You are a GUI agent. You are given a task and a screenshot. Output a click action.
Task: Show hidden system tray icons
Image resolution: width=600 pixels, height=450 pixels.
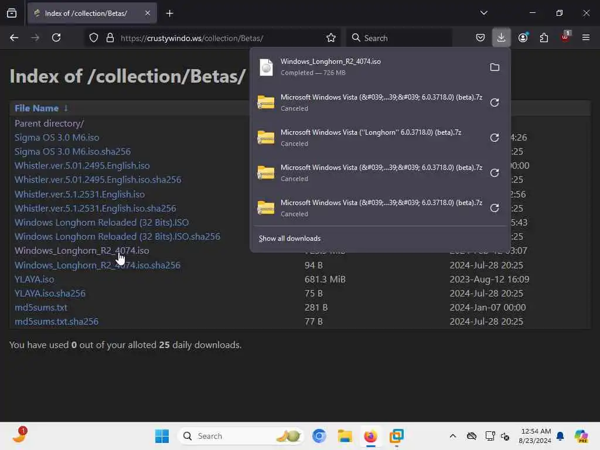[x=453, y=436]
